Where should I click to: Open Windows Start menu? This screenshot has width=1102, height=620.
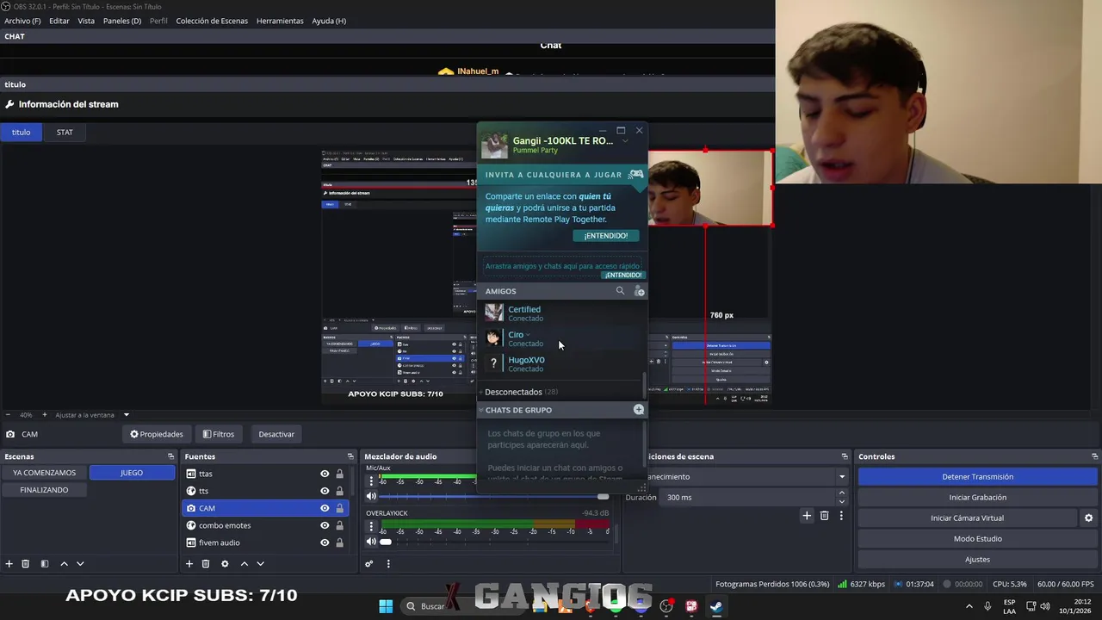point(386,606)
